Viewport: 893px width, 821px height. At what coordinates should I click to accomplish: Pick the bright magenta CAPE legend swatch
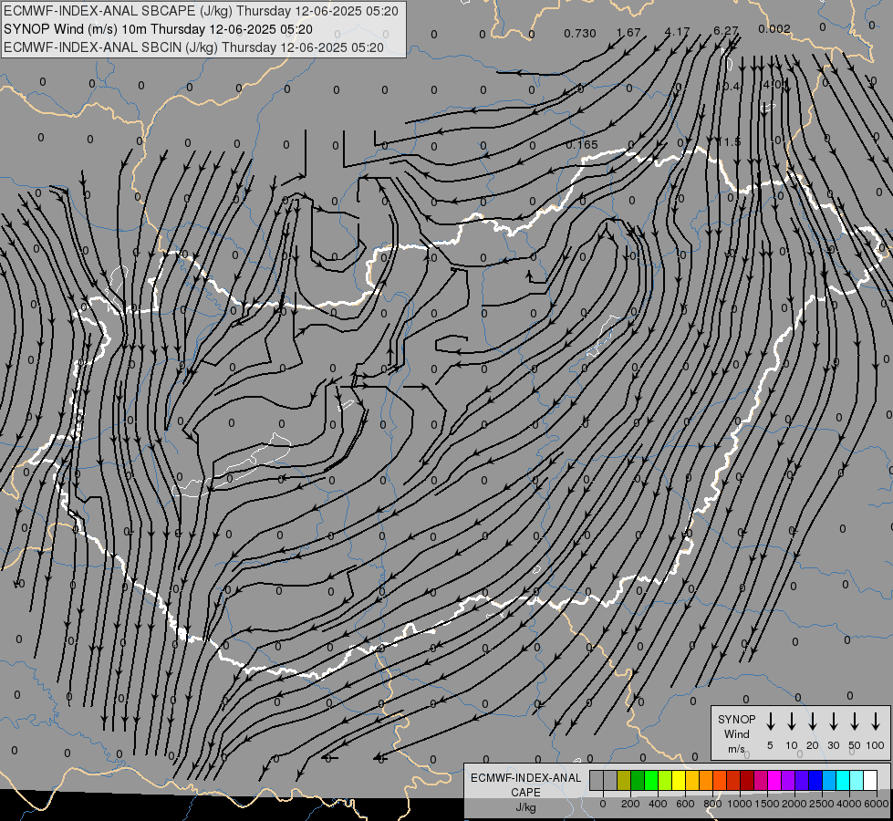[774, 780]
